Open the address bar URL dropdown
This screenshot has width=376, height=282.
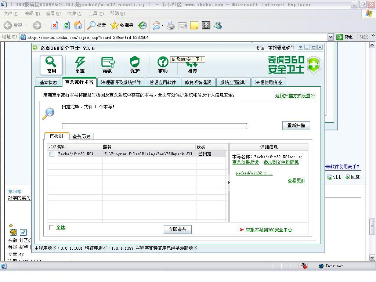(x=330, y=37)
